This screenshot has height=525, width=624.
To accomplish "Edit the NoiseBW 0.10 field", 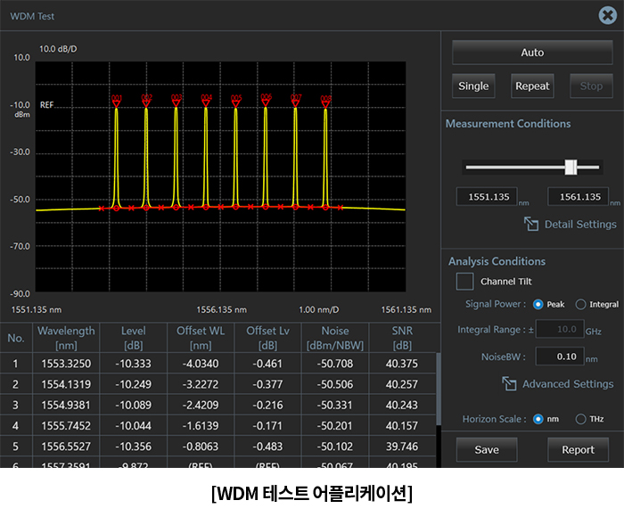I will (560, 357).
